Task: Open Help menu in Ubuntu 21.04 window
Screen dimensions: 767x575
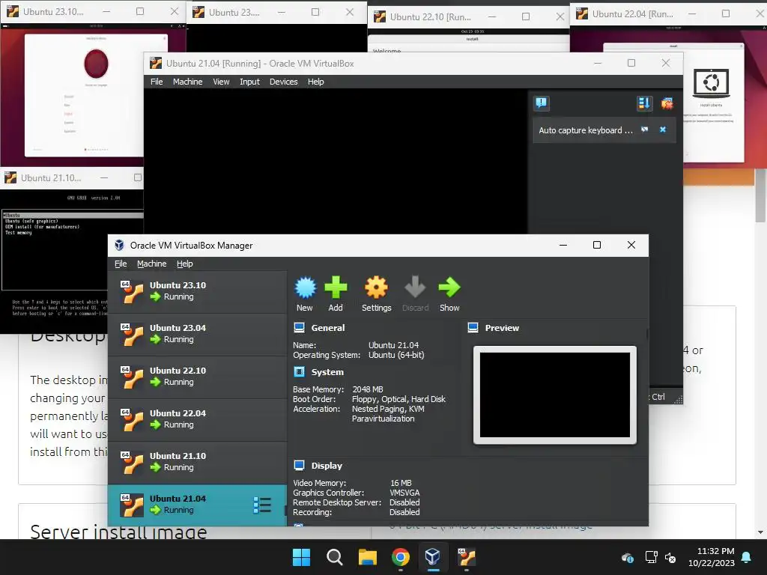Action: point(315,82)
